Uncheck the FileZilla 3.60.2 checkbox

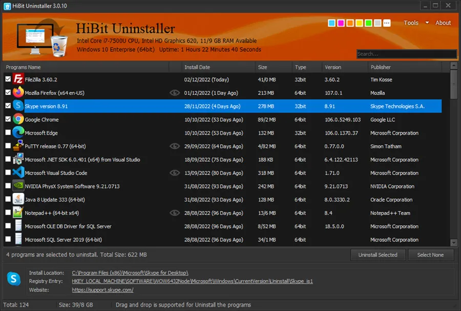pos(7,79)
